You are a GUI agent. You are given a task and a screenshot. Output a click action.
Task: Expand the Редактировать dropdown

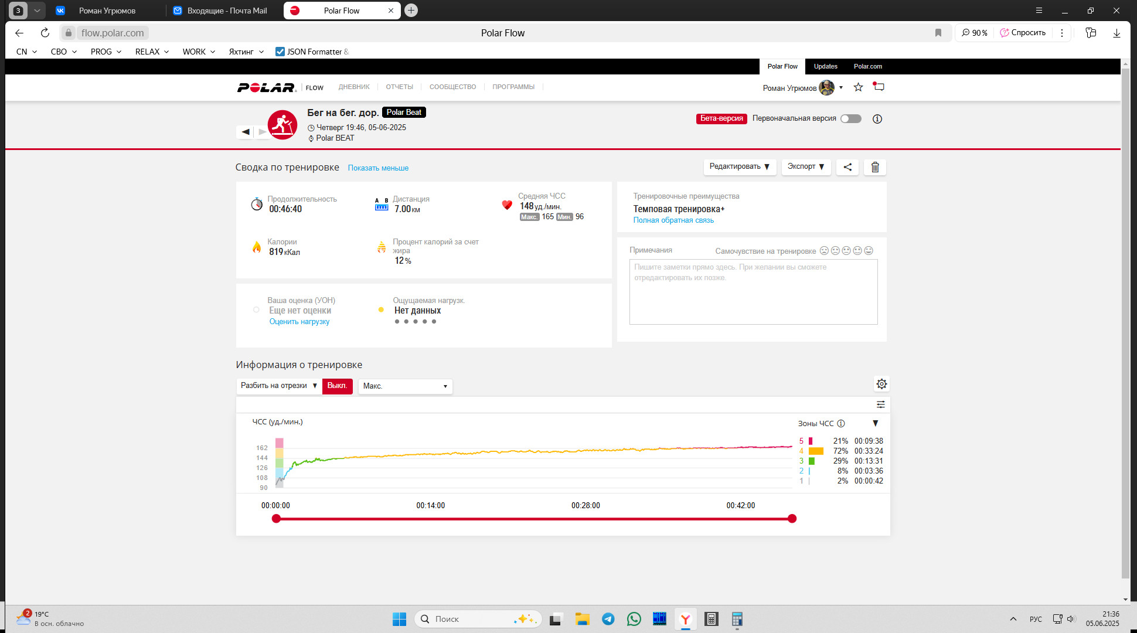click(x=740, y=167)
